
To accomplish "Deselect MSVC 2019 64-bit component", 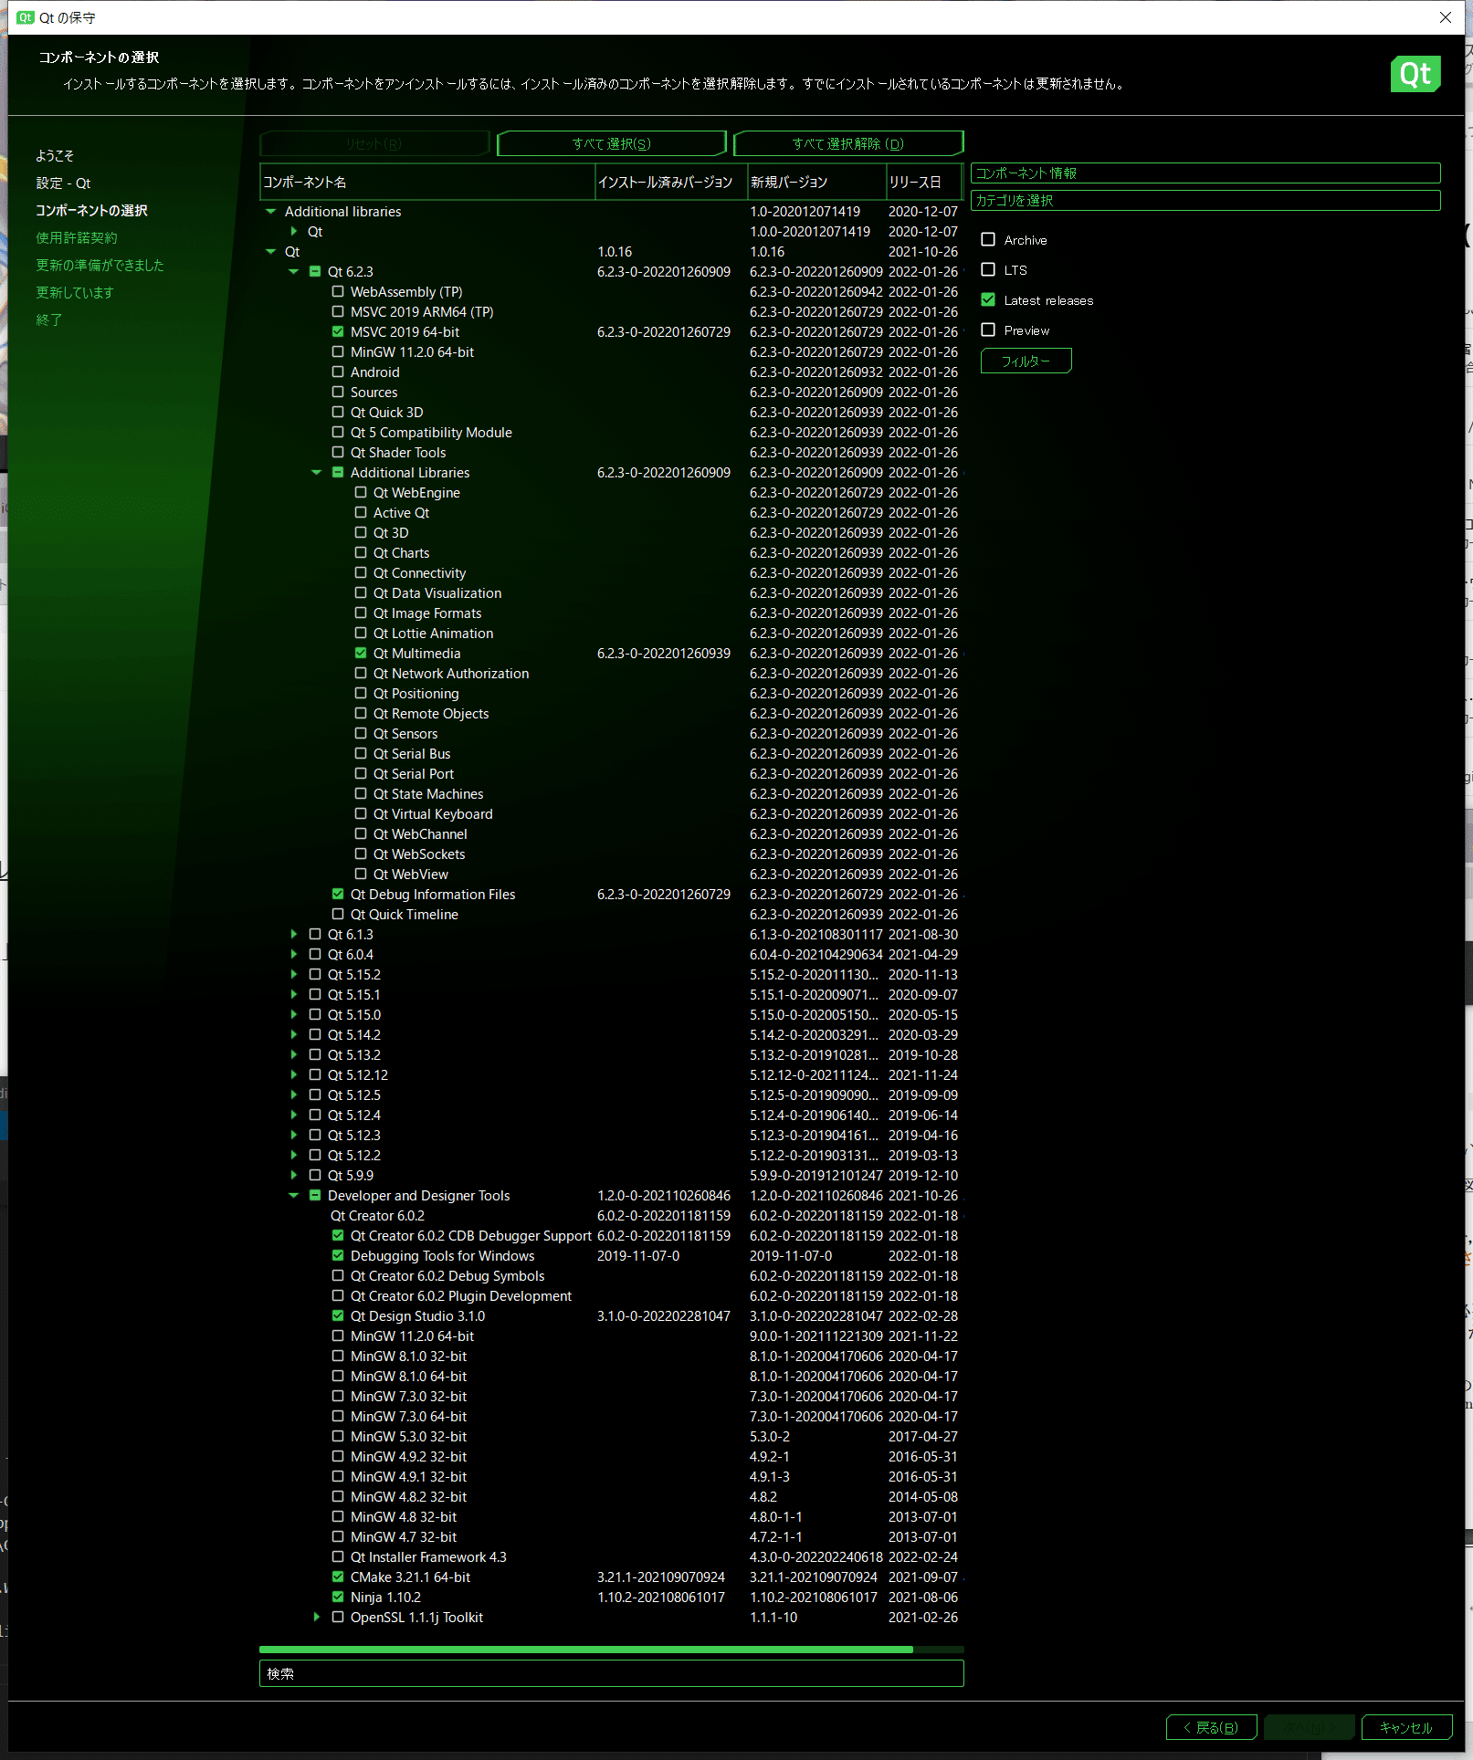I will pyautogui.click(x=338, y=331).
